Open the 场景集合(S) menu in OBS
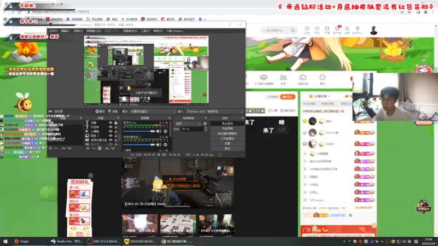438x246 pixels. coord(130,31)
